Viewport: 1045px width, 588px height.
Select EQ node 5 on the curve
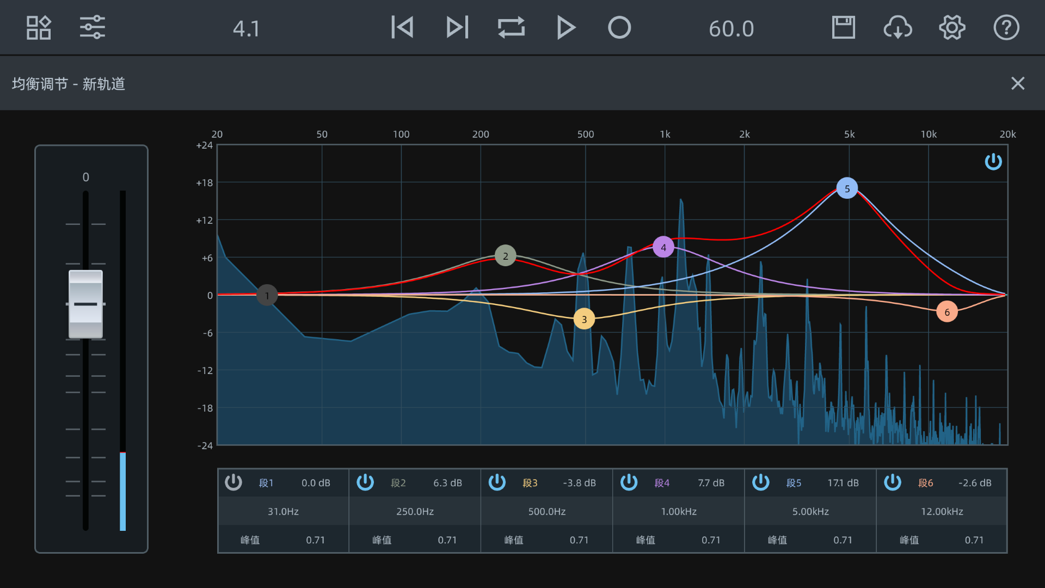pyautogui.click(x=847, y=188)
